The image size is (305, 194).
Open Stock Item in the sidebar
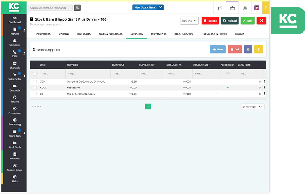coord(15,133)
